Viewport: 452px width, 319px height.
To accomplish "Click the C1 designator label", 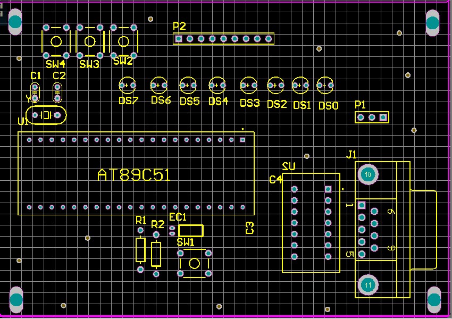I will [x=36, y=76].
